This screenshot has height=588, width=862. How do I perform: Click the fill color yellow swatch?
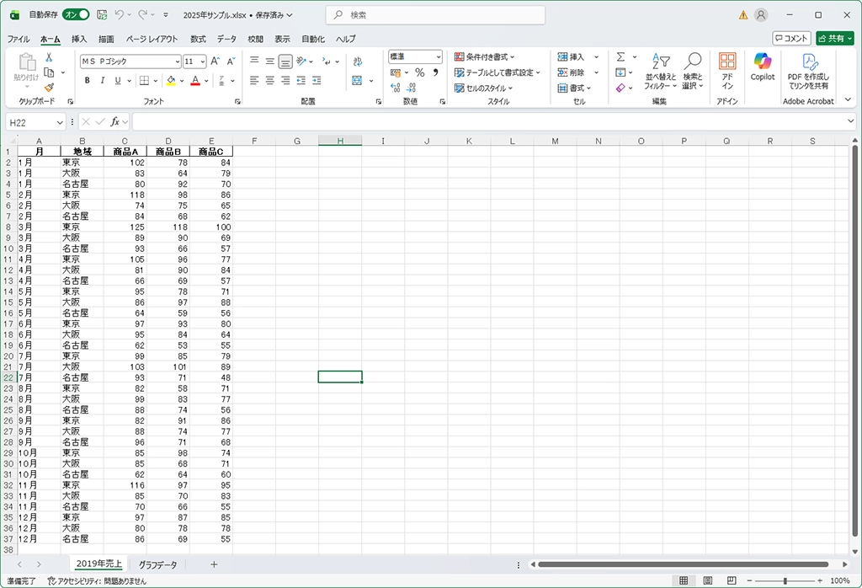[x=170, y=81]
